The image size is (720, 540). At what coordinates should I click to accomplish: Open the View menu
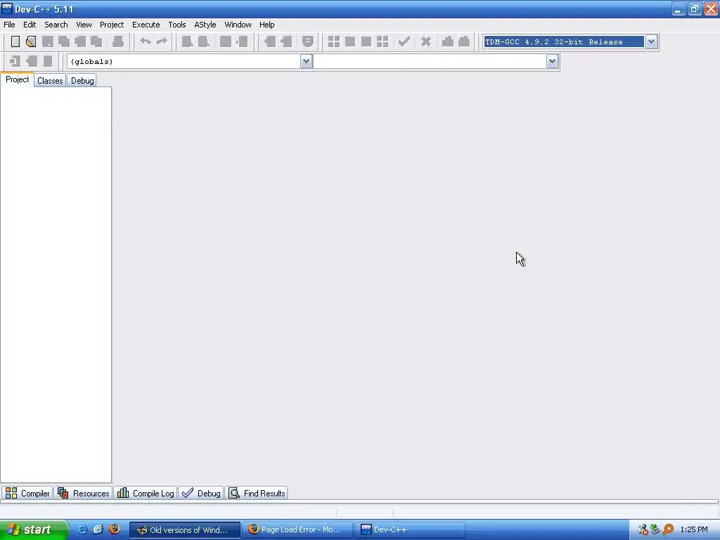pyautogui.click(x=84, y=25)
